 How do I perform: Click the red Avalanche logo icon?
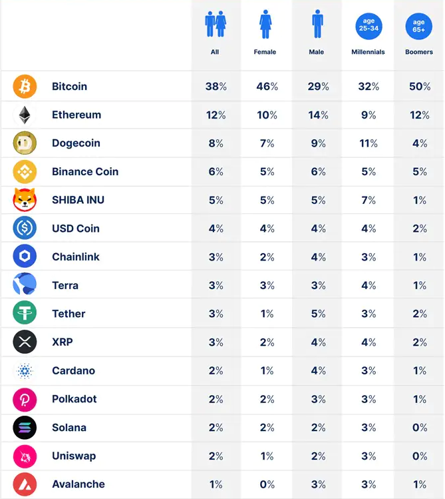(25, 484)
